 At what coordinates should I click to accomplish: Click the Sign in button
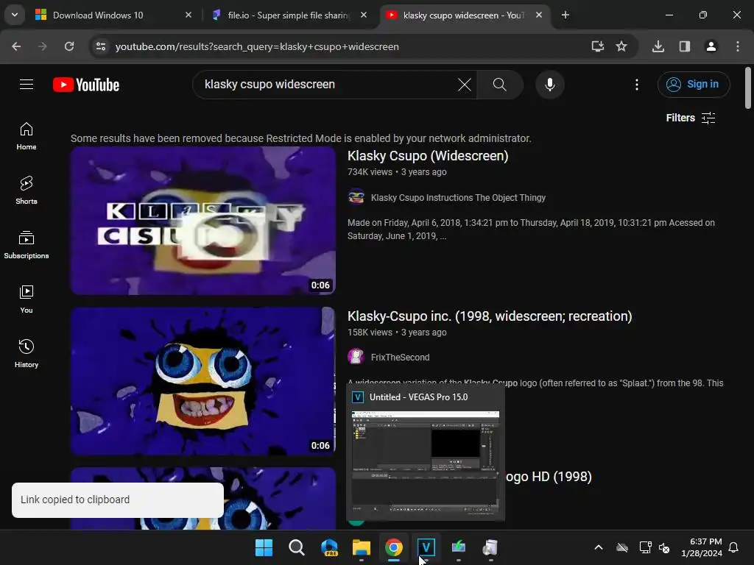click(x=694, y=85)
